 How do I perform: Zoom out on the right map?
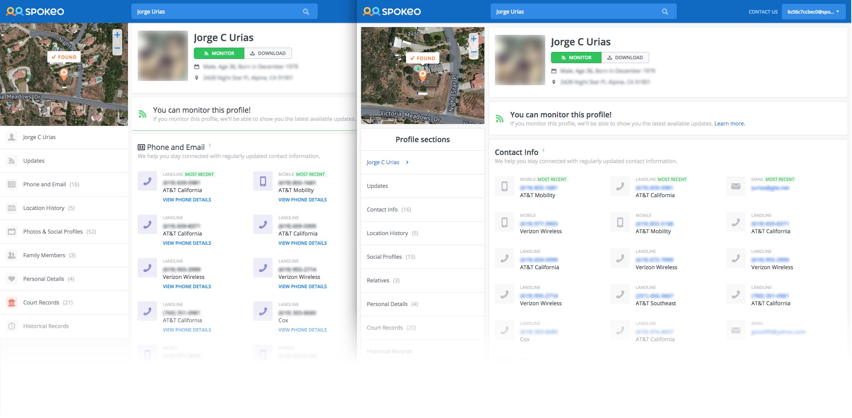click(474, 52)
